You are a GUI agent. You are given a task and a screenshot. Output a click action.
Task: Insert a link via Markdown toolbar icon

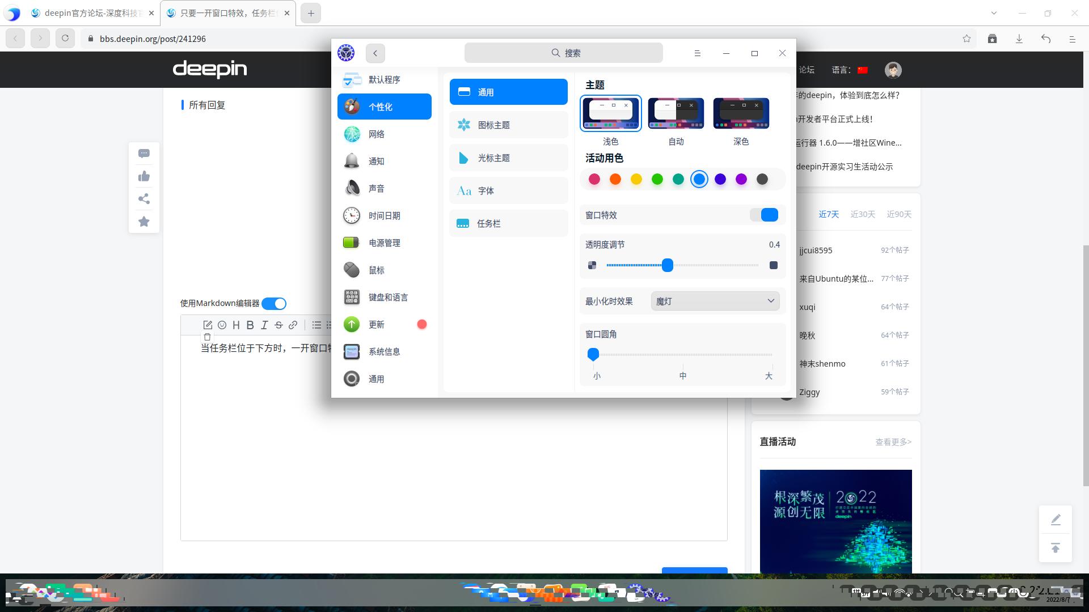pos(293,325)
